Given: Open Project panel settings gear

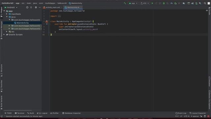Looking at the screenshot, I should 36,7.
